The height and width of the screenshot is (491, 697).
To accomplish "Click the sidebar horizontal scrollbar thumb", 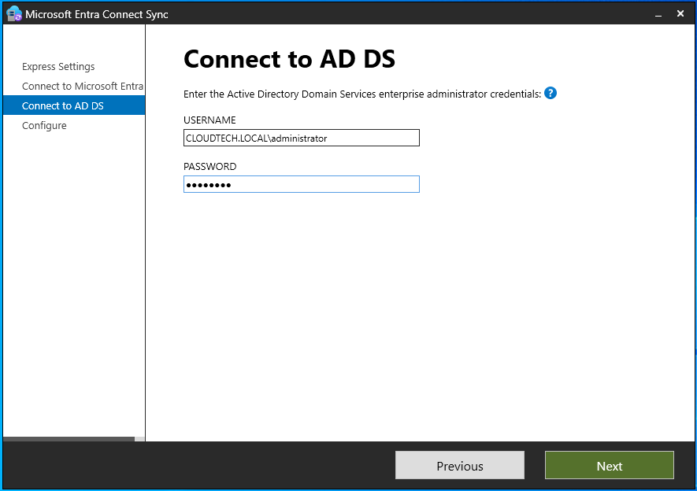I will pyautogui.click(x=69, y=438).
